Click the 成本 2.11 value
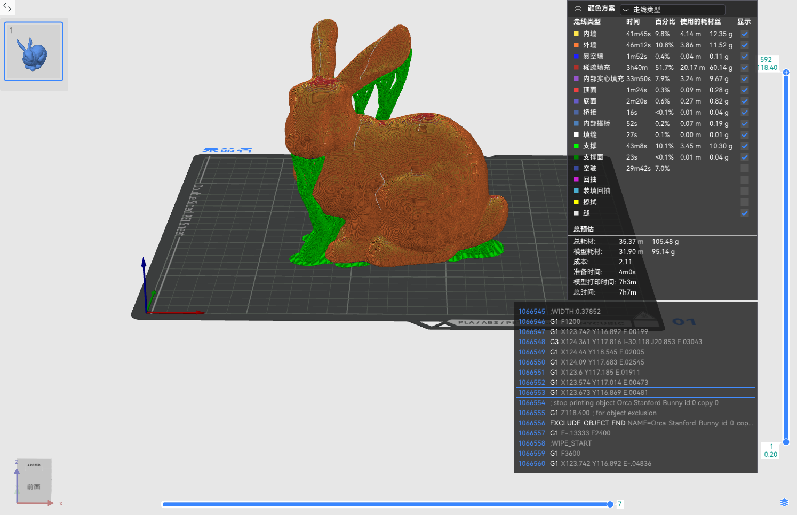This screenshot has width=797, height=515. [625, 262]
